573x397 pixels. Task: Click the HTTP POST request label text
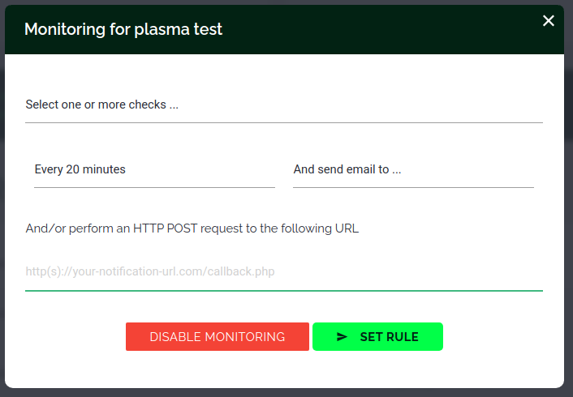pos(192,228)
